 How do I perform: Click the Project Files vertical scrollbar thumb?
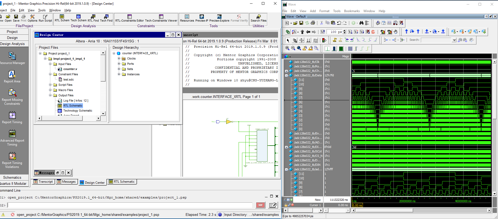(x=103, y=68)
